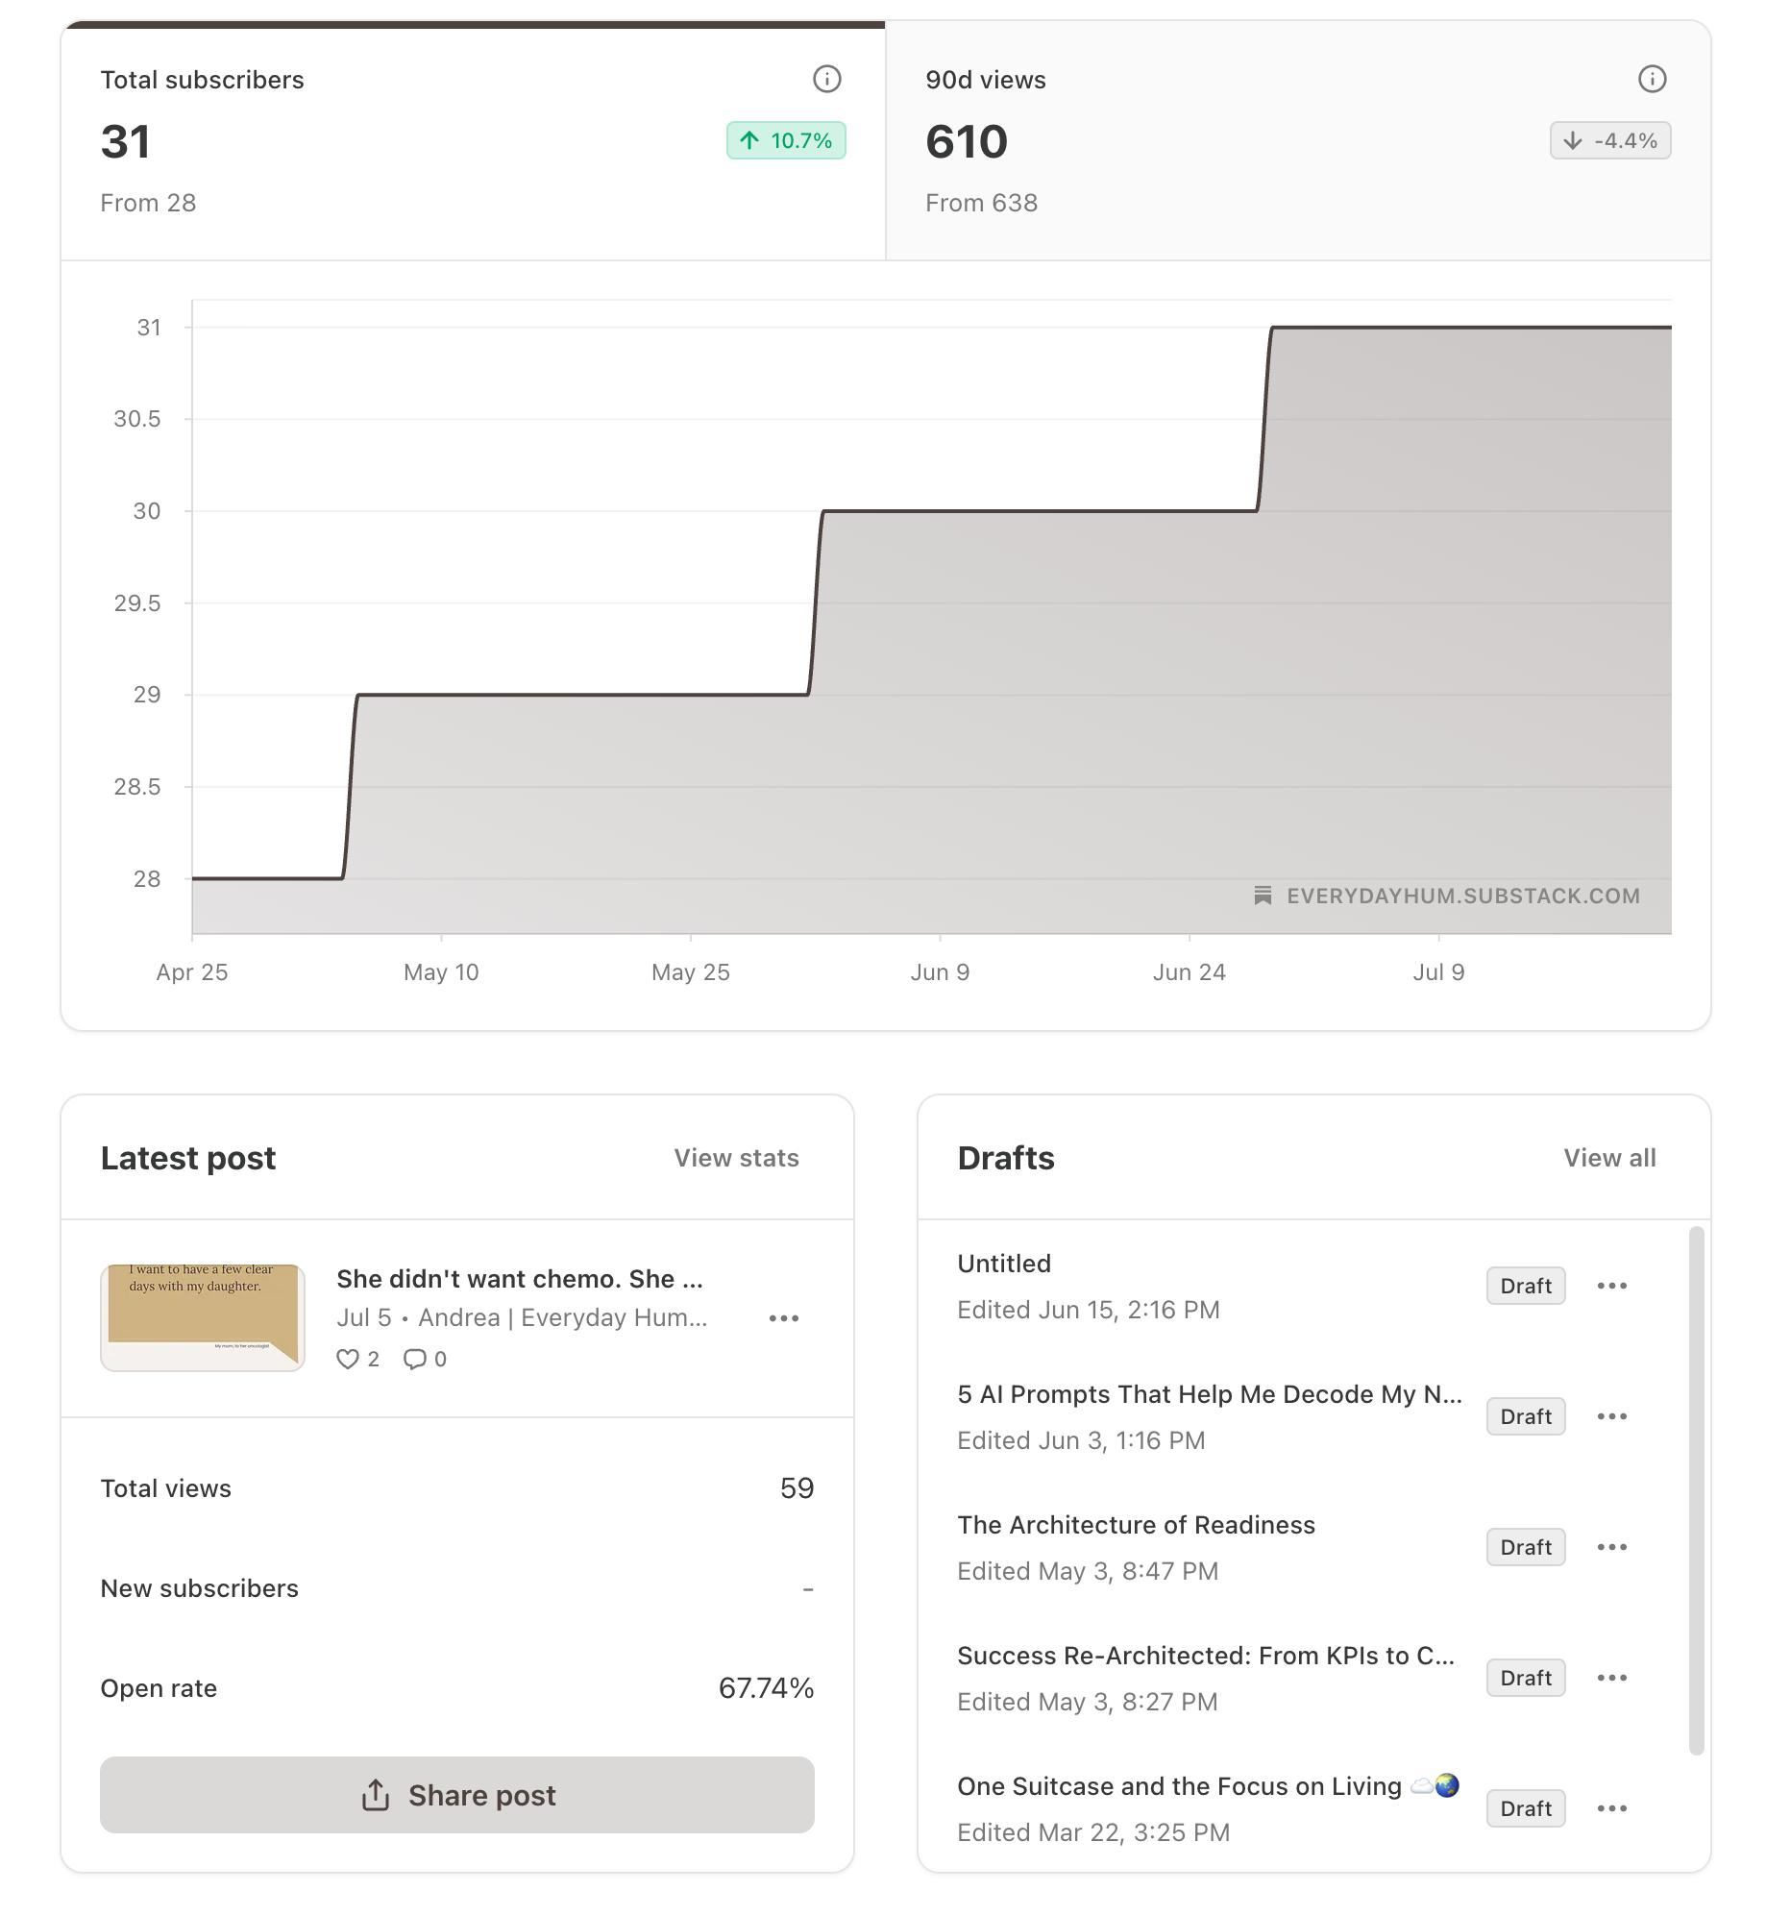Select the 90d views tab
Viewport: 1766px width, 1916px height.
tap(1298, 140)
